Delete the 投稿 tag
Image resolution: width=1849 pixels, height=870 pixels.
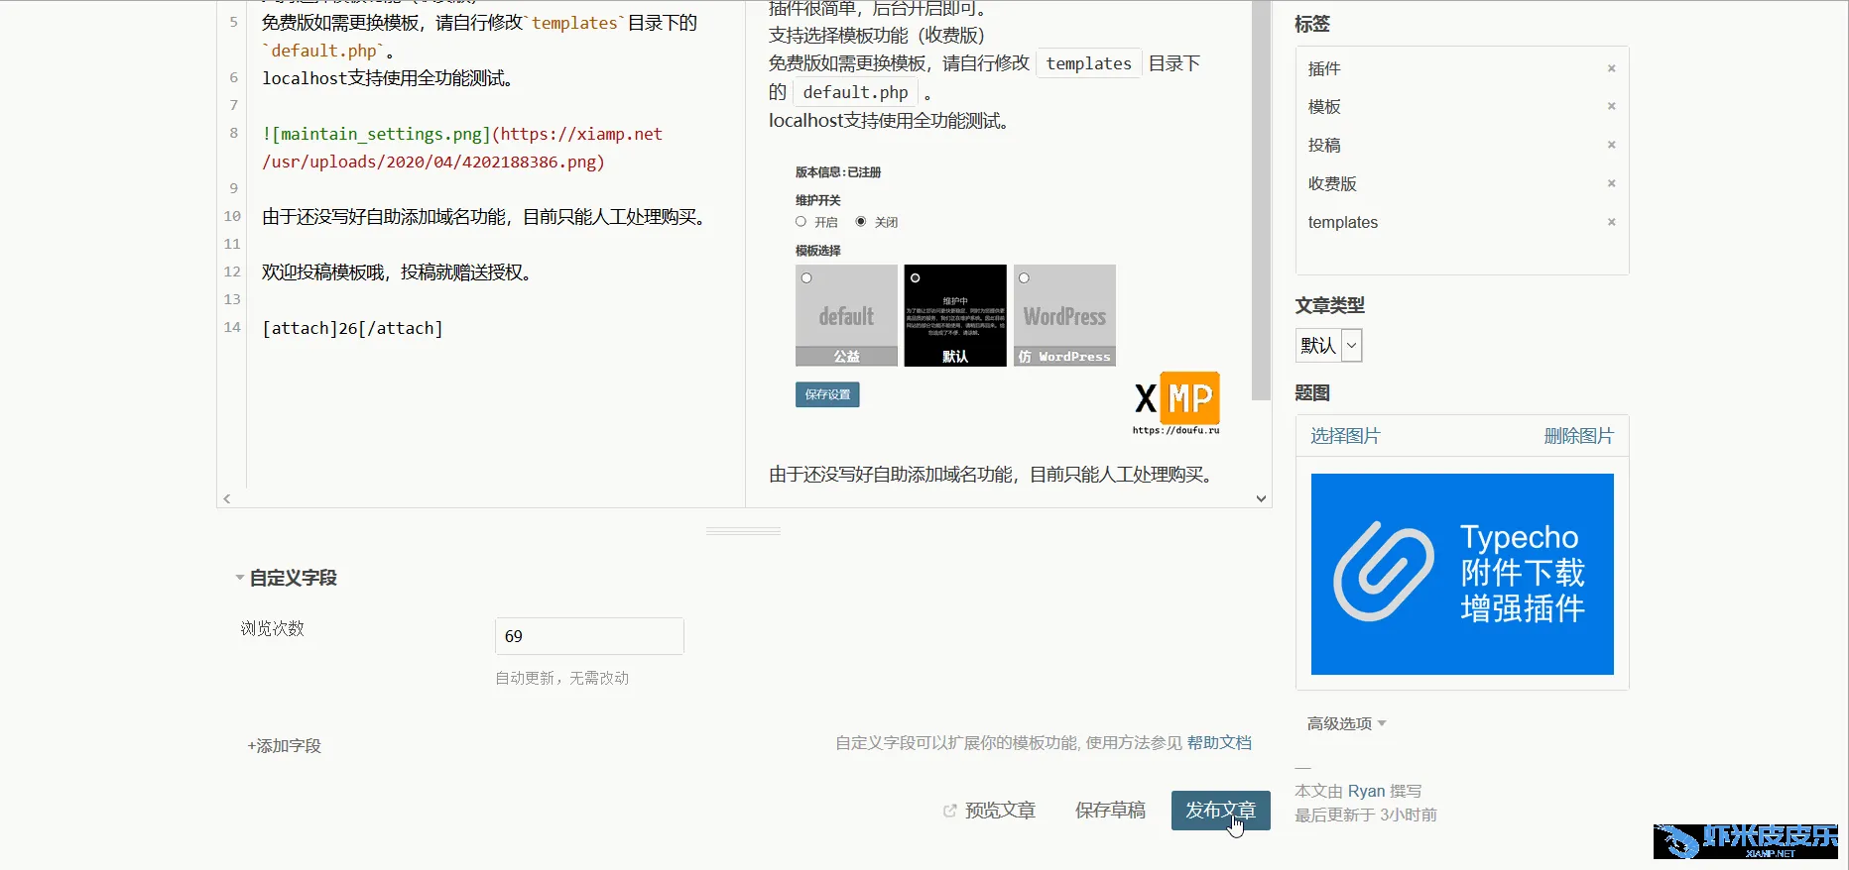(x=1611, y=145)
